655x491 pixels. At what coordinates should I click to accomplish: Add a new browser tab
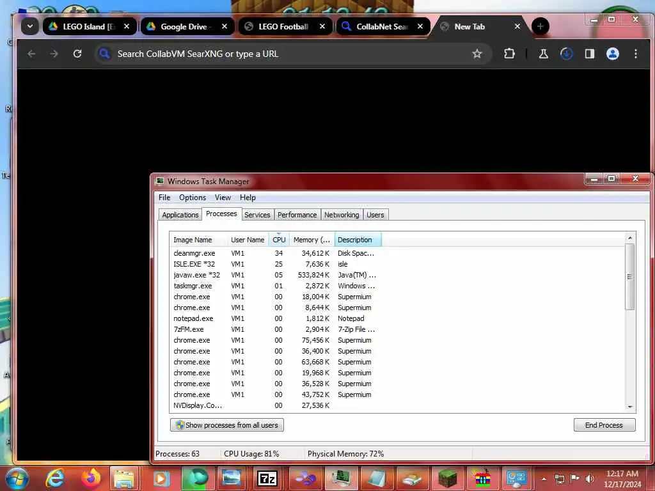coord(540,26)
